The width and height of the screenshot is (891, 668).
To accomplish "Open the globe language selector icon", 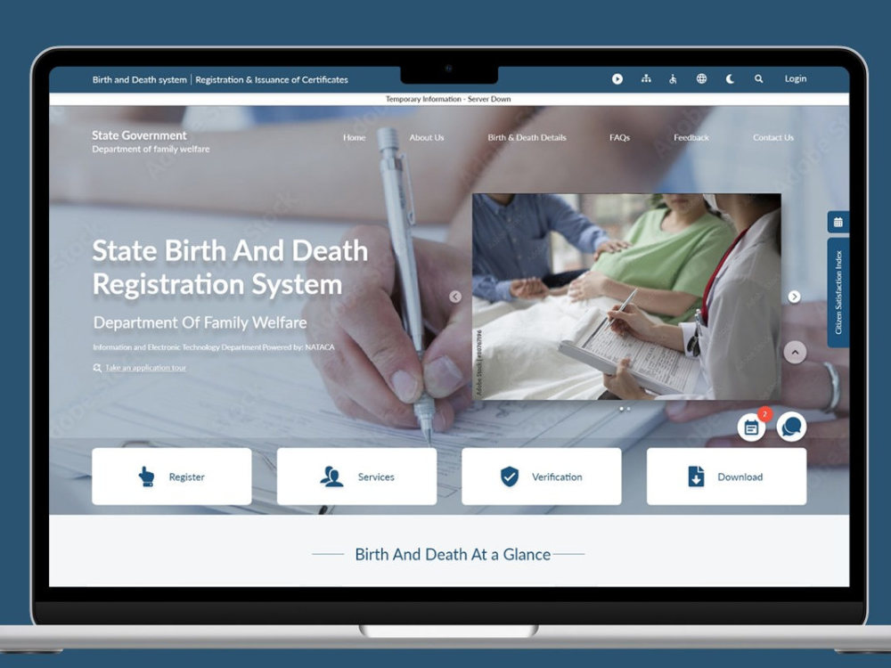I will click(x=702, y=79).
